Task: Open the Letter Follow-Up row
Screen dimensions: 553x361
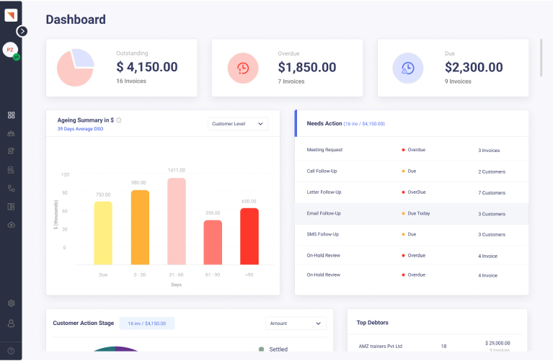Action: (412, 192)
